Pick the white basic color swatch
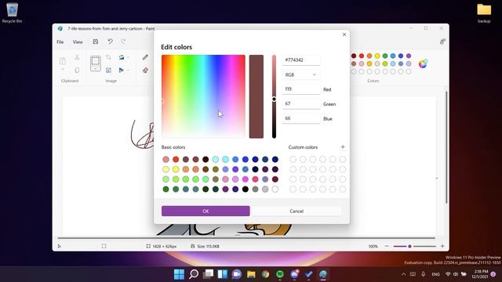The image size is (502, 282). (x=275, y=190)
